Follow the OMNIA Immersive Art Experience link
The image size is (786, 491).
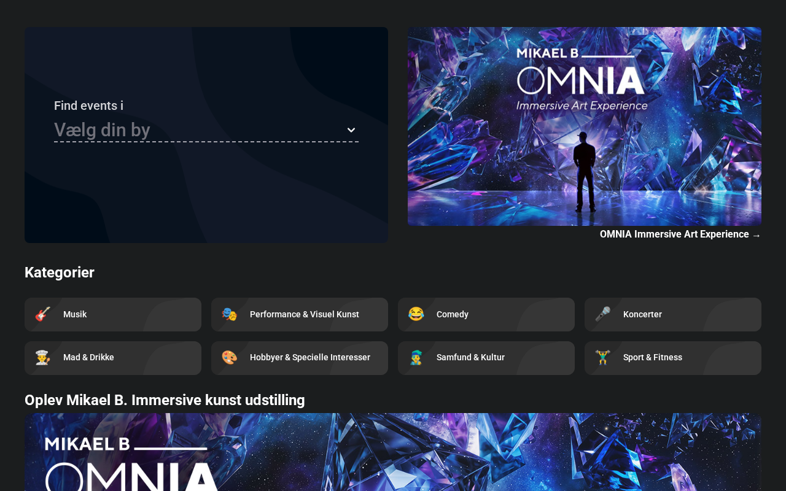(680, 234)
